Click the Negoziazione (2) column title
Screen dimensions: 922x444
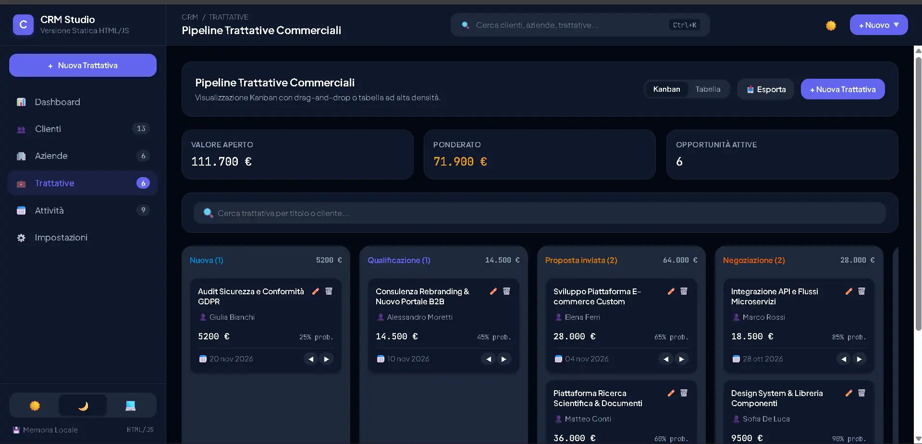coord(754,260)
